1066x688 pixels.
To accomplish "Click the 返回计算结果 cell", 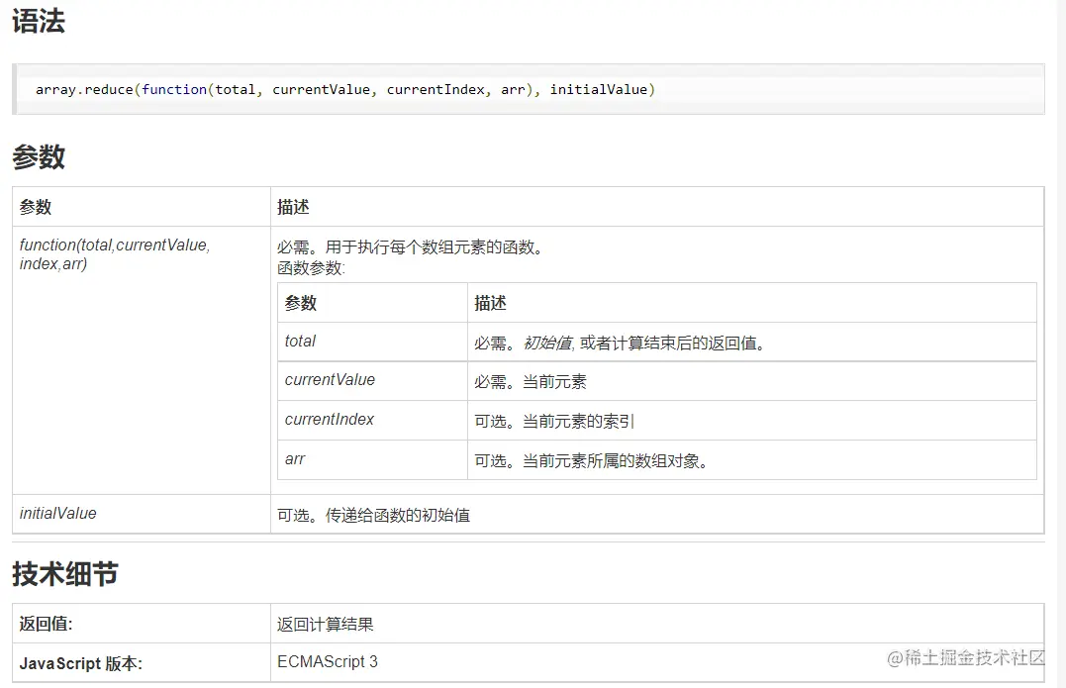I will click(657, 624).
